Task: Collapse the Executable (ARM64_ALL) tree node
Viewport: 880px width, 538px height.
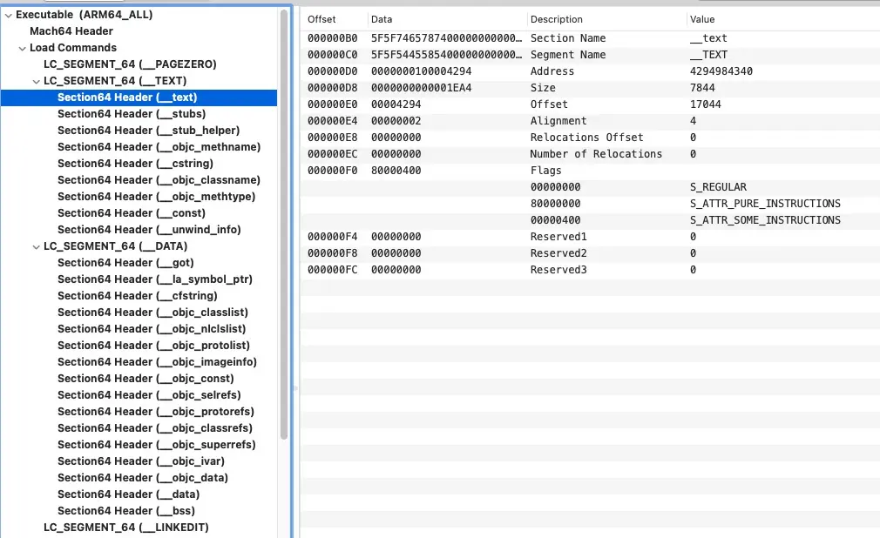Action: [8, 15]
